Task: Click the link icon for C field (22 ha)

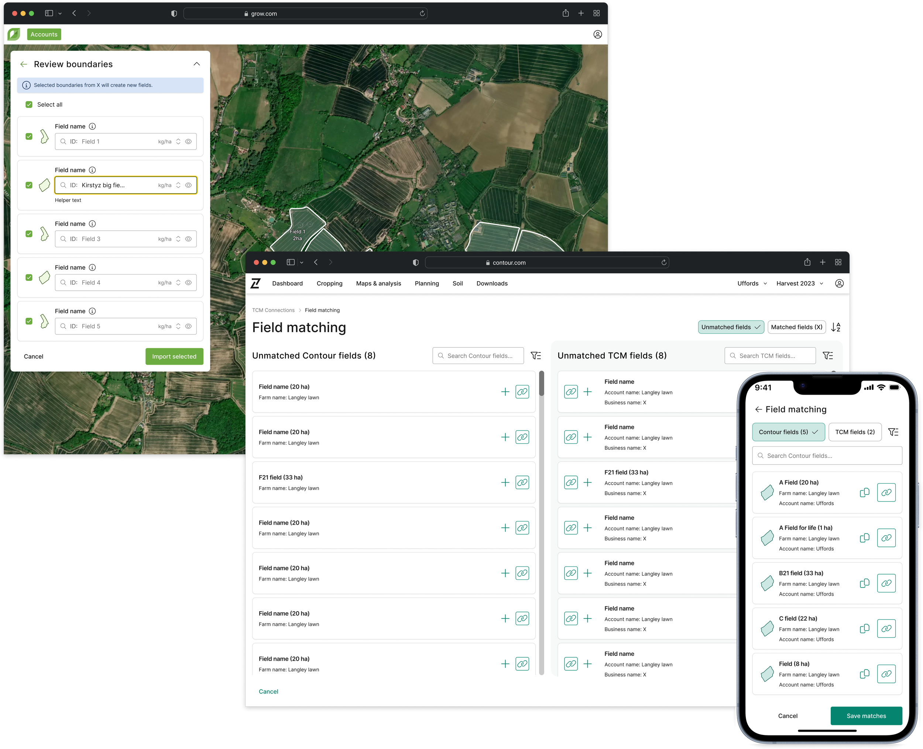Action: coord(886,628)
